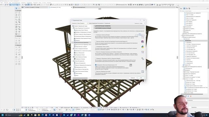Collapse Схемы Инструментов tree node
Screen dimensions: 209x117
click(72, 61)
